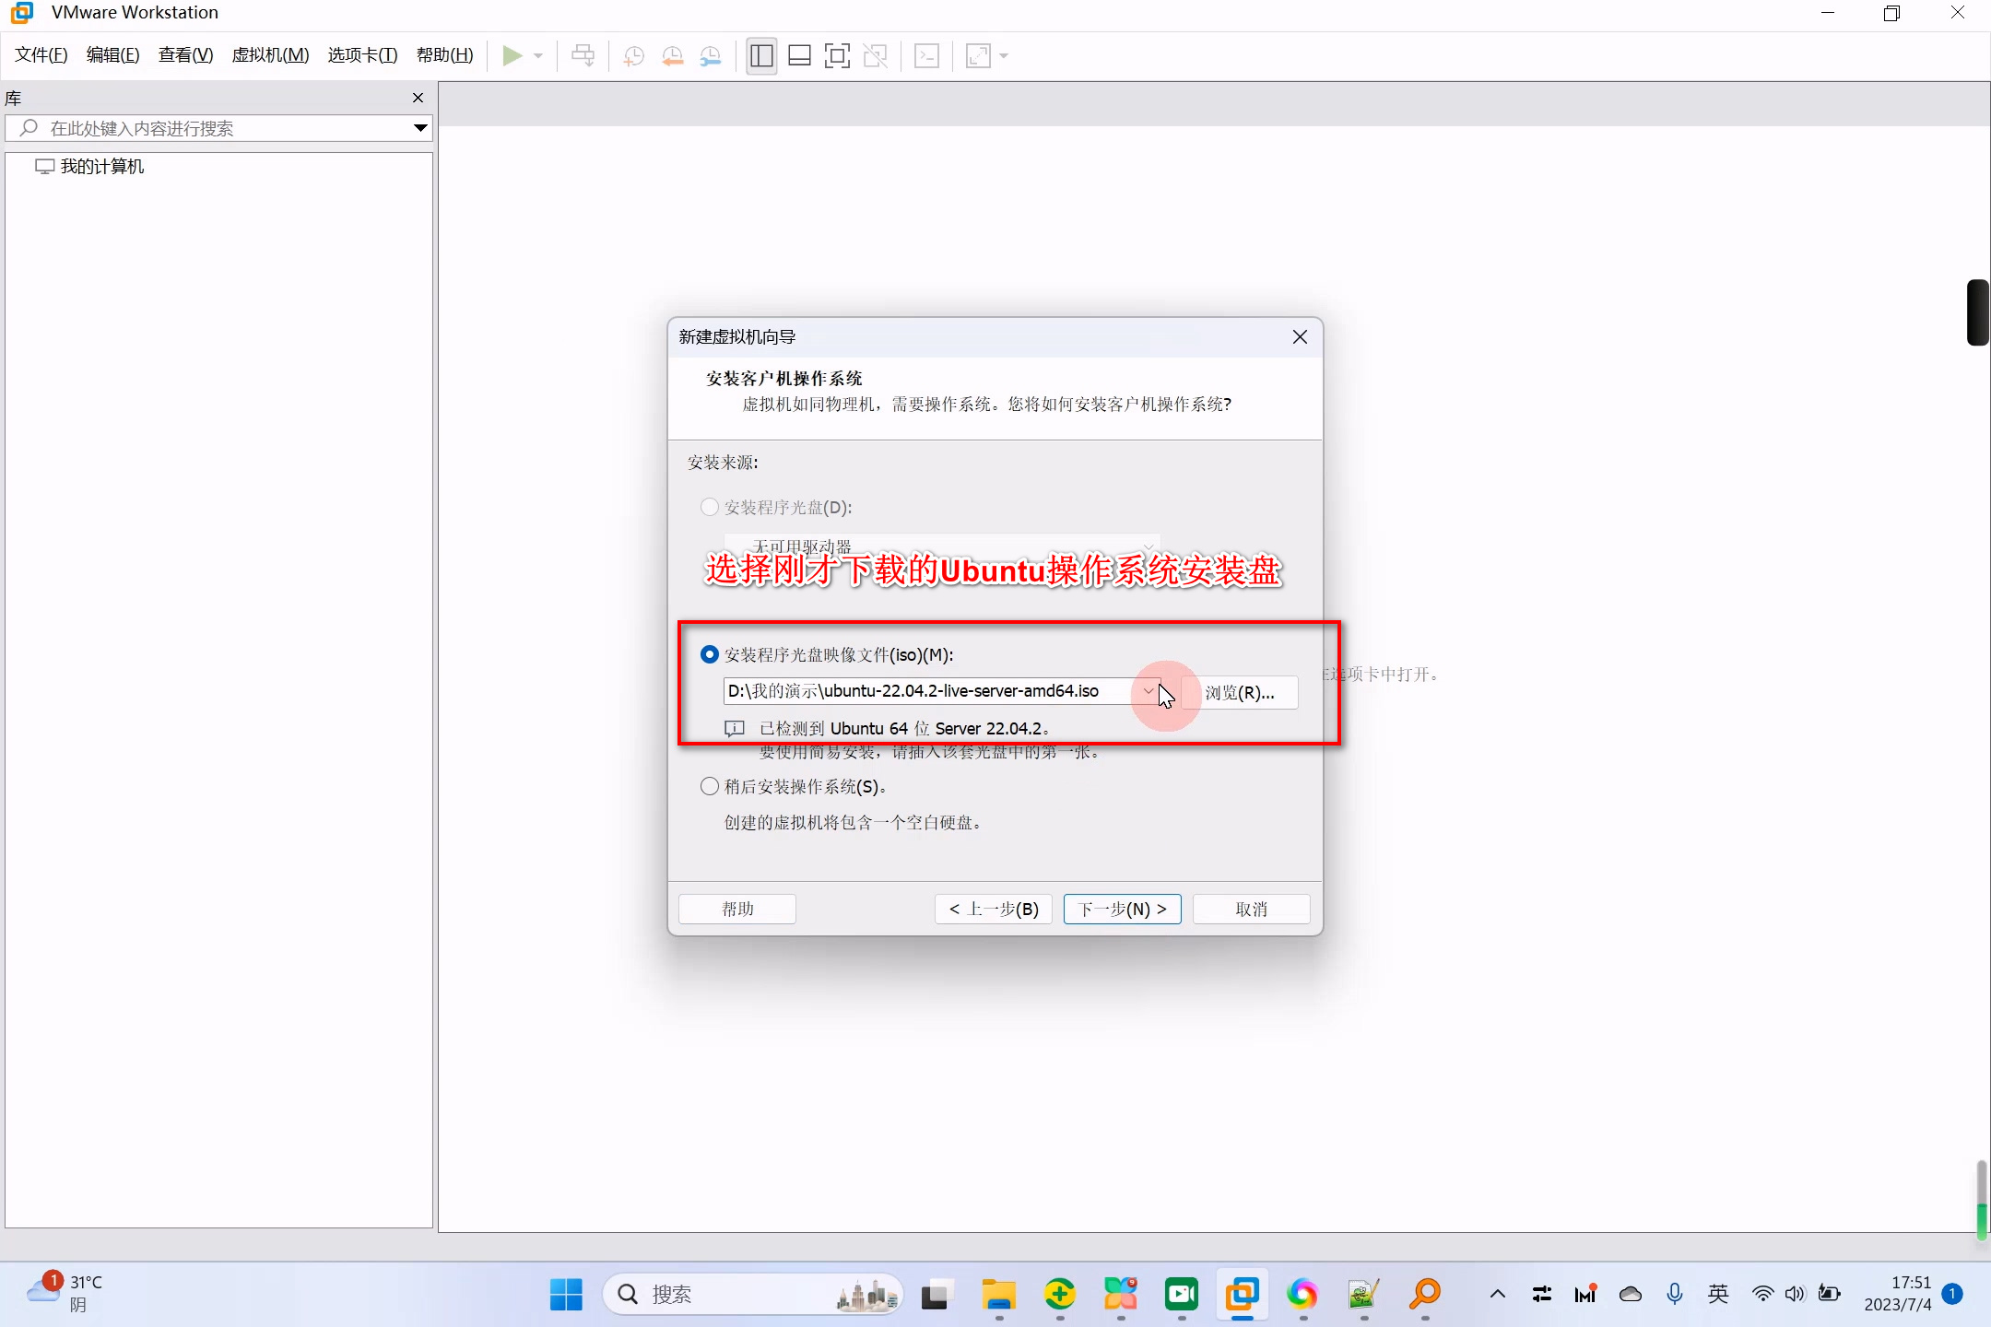Toggle the thumbnail bar view icon

click(799, 56)
